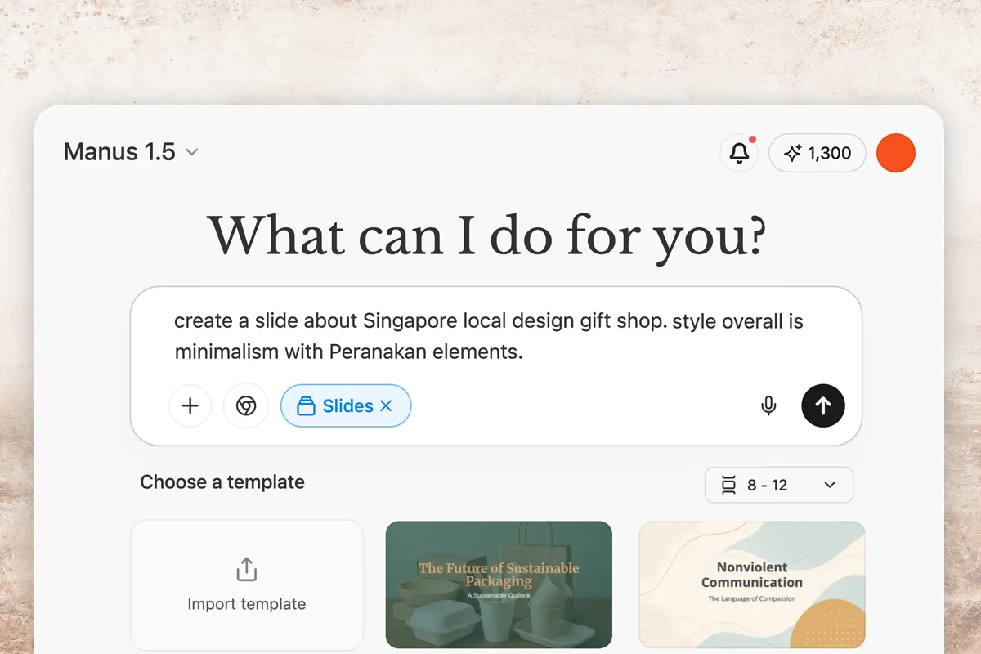View the 1,300 credits balance
981x654 pixels.
[829, 153]
